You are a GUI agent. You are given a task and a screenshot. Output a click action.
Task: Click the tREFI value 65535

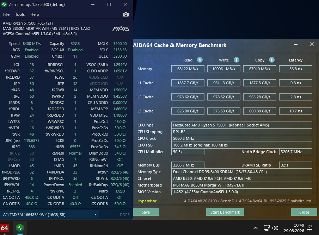(75, 147)
